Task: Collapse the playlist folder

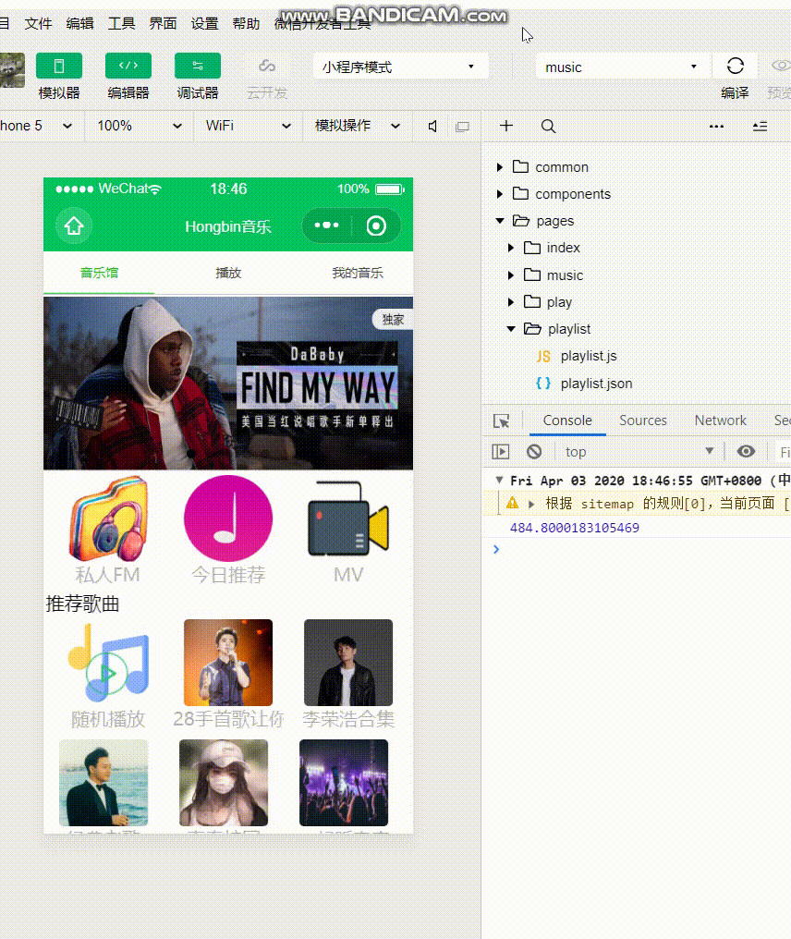Action: pyautogui.click(x=511, y=329)
